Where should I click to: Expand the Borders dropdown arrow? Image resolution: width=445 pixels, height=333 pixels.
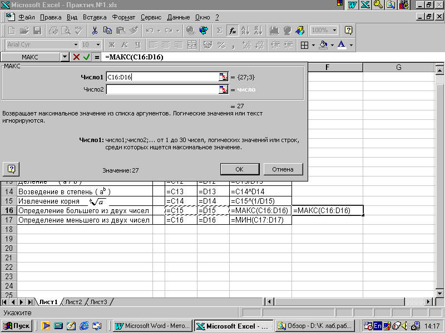(x=313, y=45)
